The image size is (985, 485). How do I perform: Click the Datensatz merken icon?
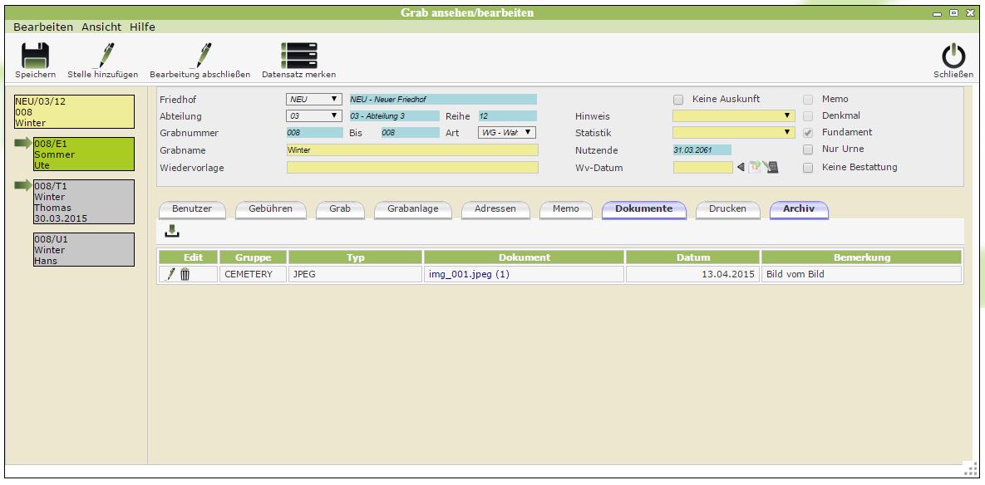coord(298,56)
